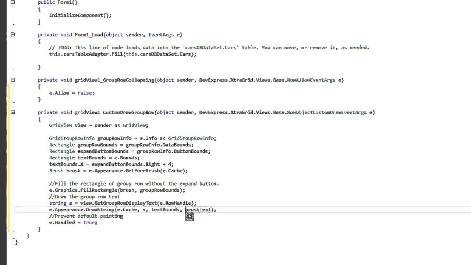This screenshot has height=265, width=471.
Task: Click the e.Handled = true; statement
Action: pos(73,223)
